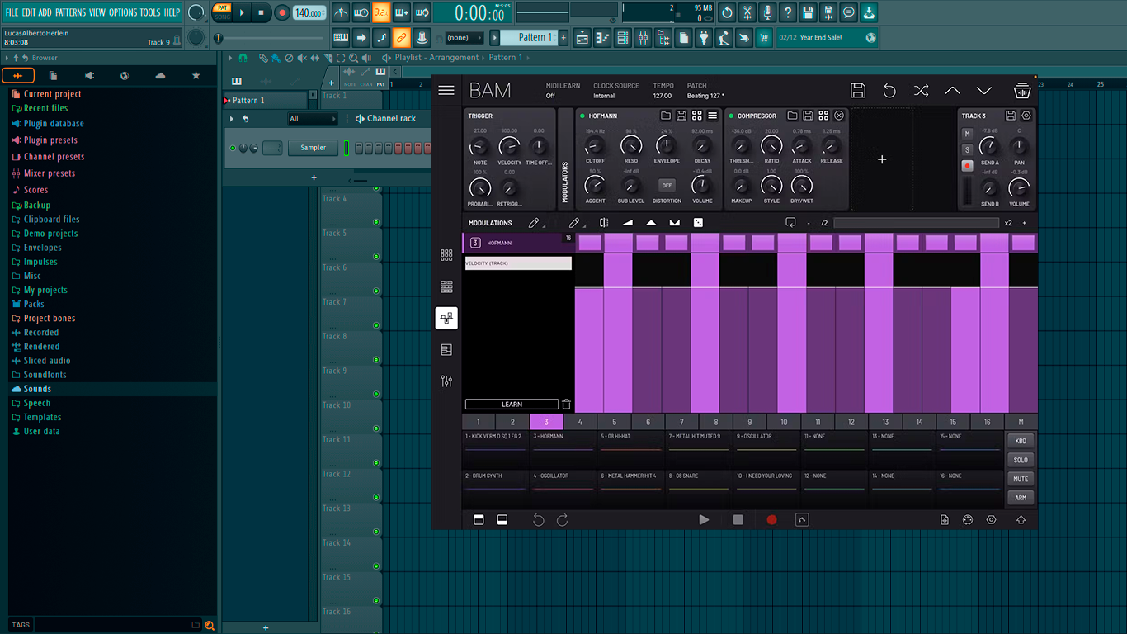Go to previous patch with the up chevron

952,90
